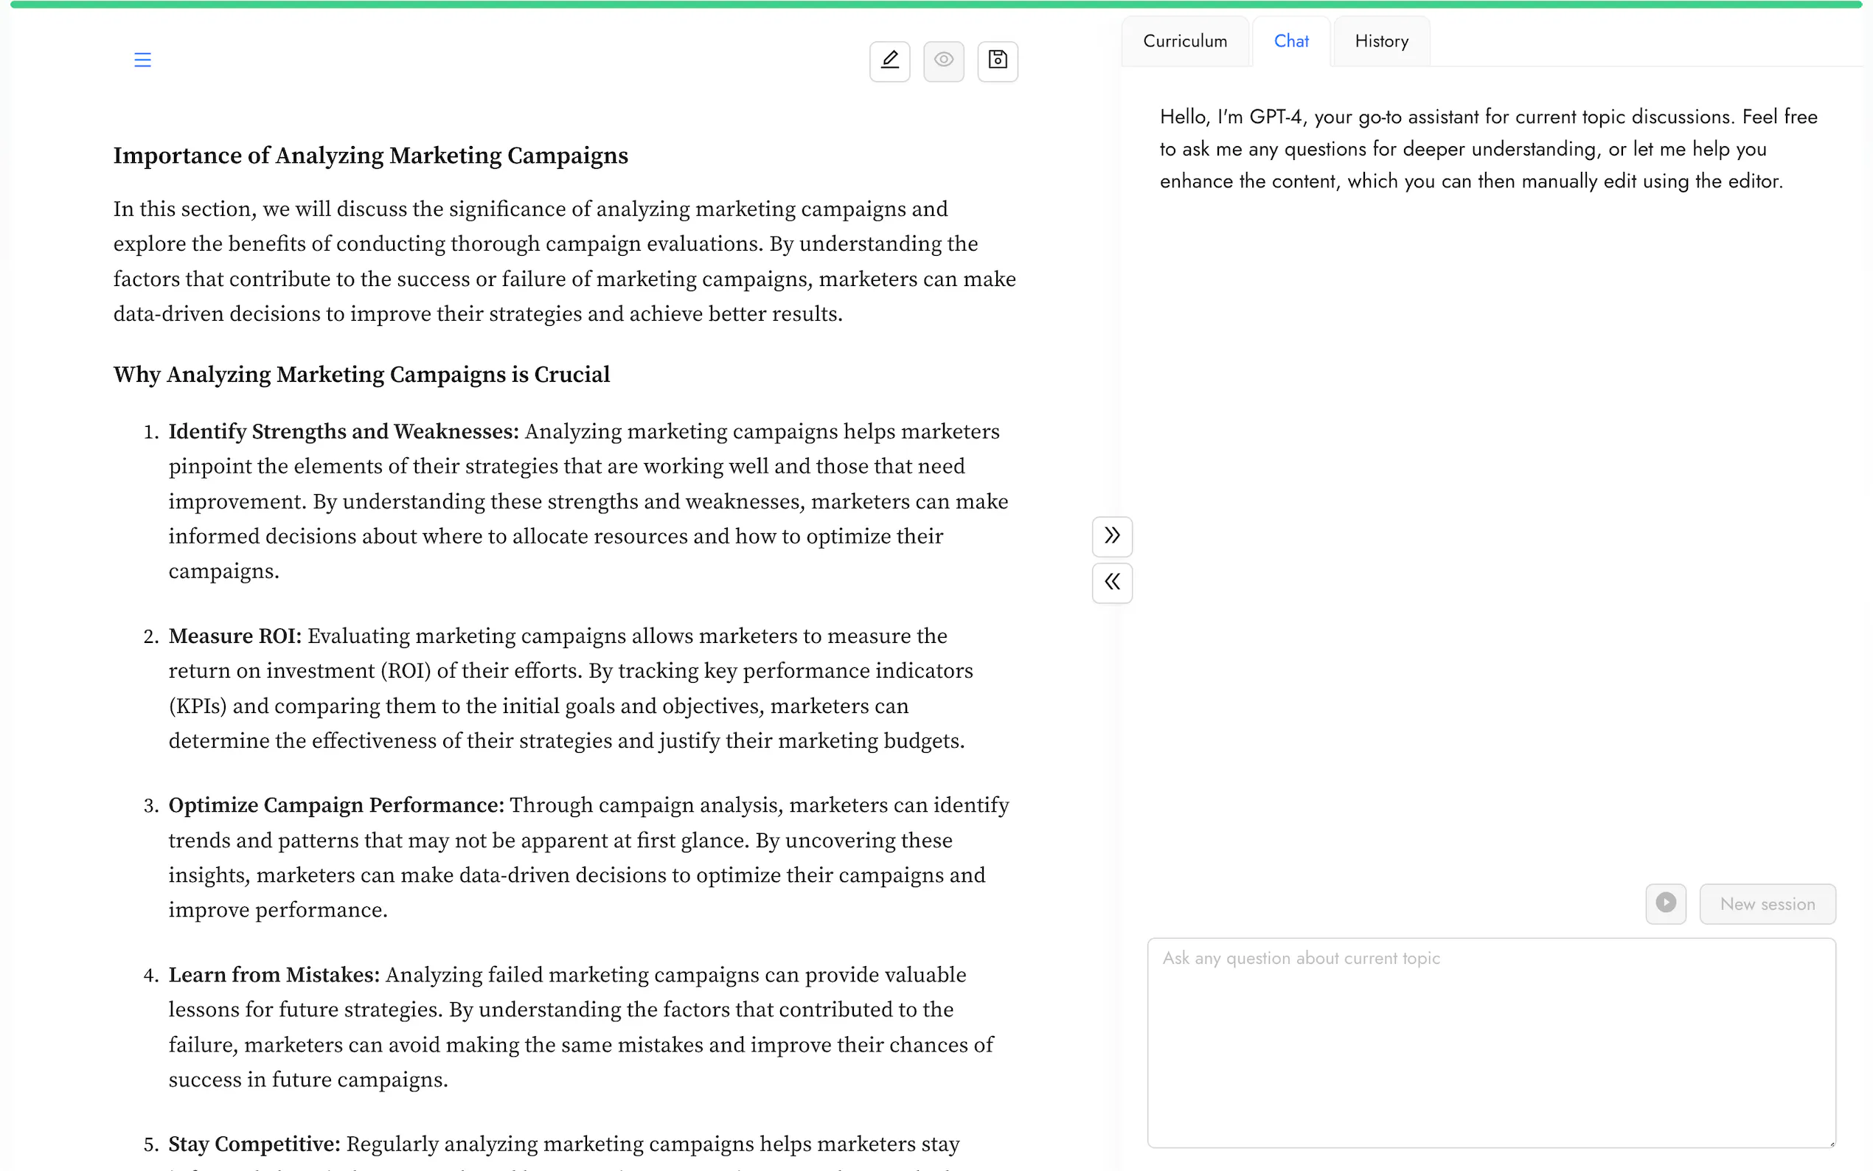Click the chat textarea resize handle
The height and width of the screenshot is (1171, 1873).
(x=1831, y=1143)
